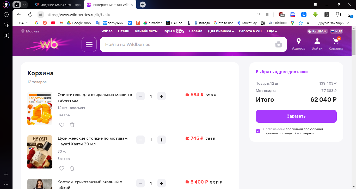This screenshot has width=356, height=189.
Task: Open Работа в WB link
Action: 250,31
